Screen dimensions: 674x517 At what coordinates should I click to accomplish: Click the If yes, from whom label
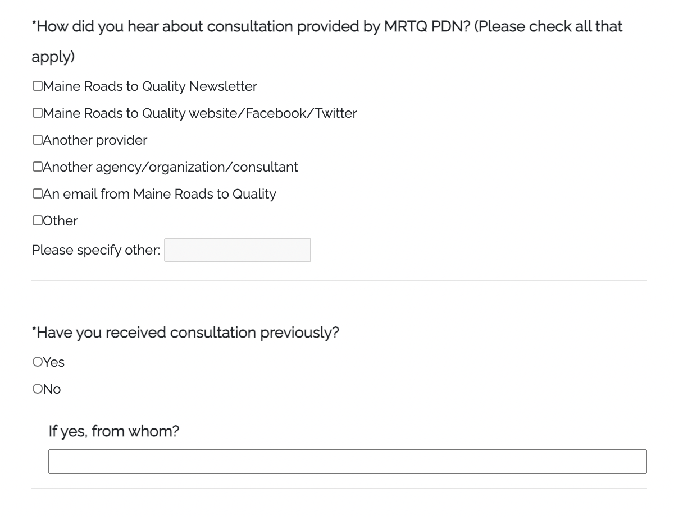[x=113, y=431]
